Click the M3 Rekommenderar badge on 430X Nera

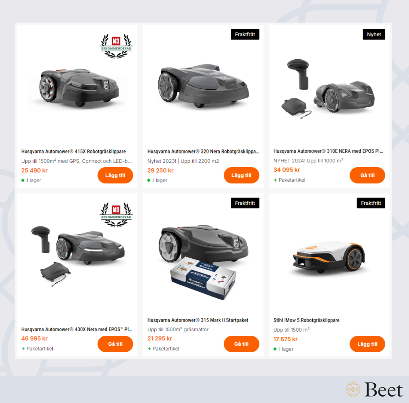[116, 215]
